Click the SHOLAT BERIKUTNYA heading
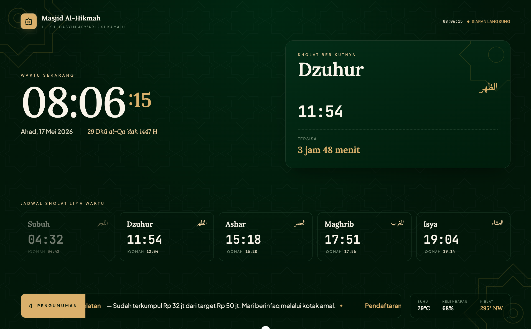 327,55
